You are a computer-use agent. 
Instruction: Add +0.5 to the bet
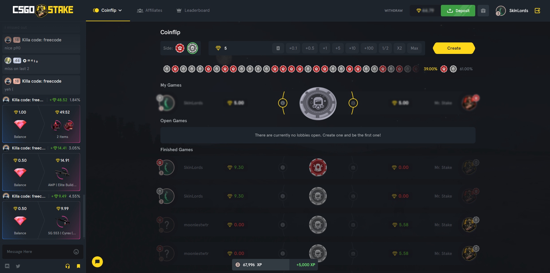coord(310,48)
